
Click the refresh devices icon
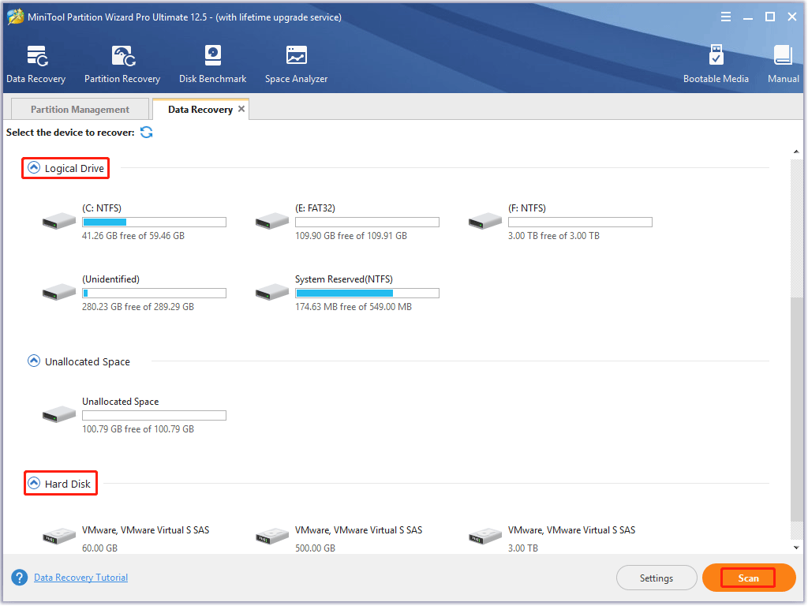pos(146,133)
